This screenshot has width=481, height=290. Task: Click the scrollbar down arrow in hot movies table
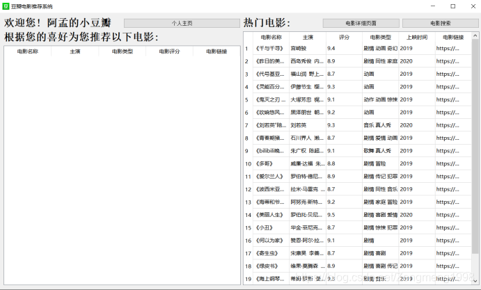475,281
